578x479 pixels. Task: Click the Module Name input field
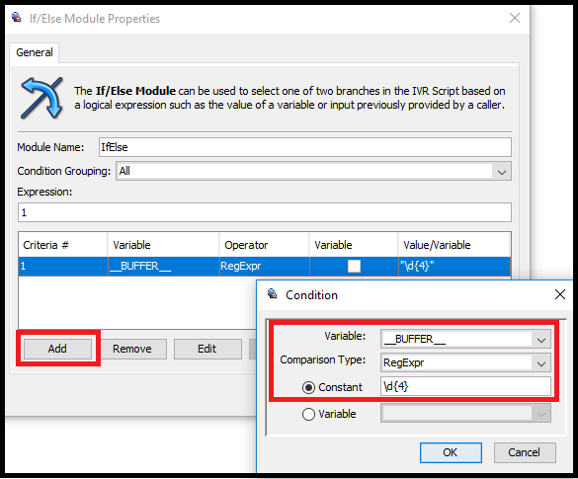pos(305,147)
